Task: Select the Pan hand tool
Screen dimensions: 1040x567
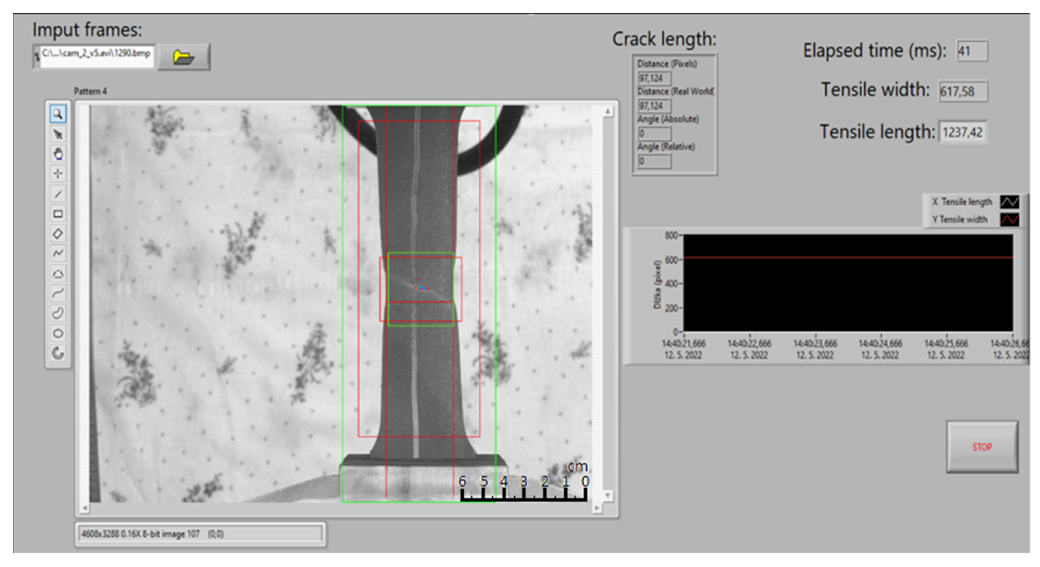Action: tap(58, 154)
